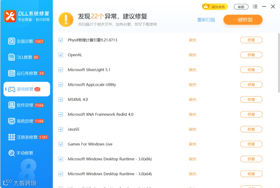Toggle the MSXML 4.0 checkbox
Screen dimensions: 280x188
tap(61, 100)
